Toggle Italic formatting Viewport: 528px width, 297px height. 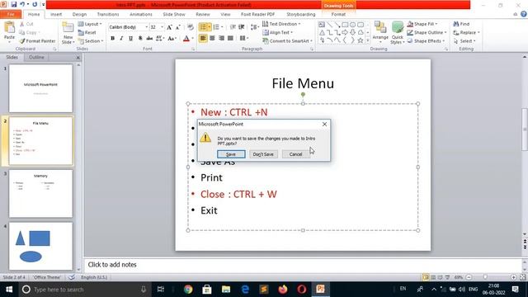coord(121,39)
